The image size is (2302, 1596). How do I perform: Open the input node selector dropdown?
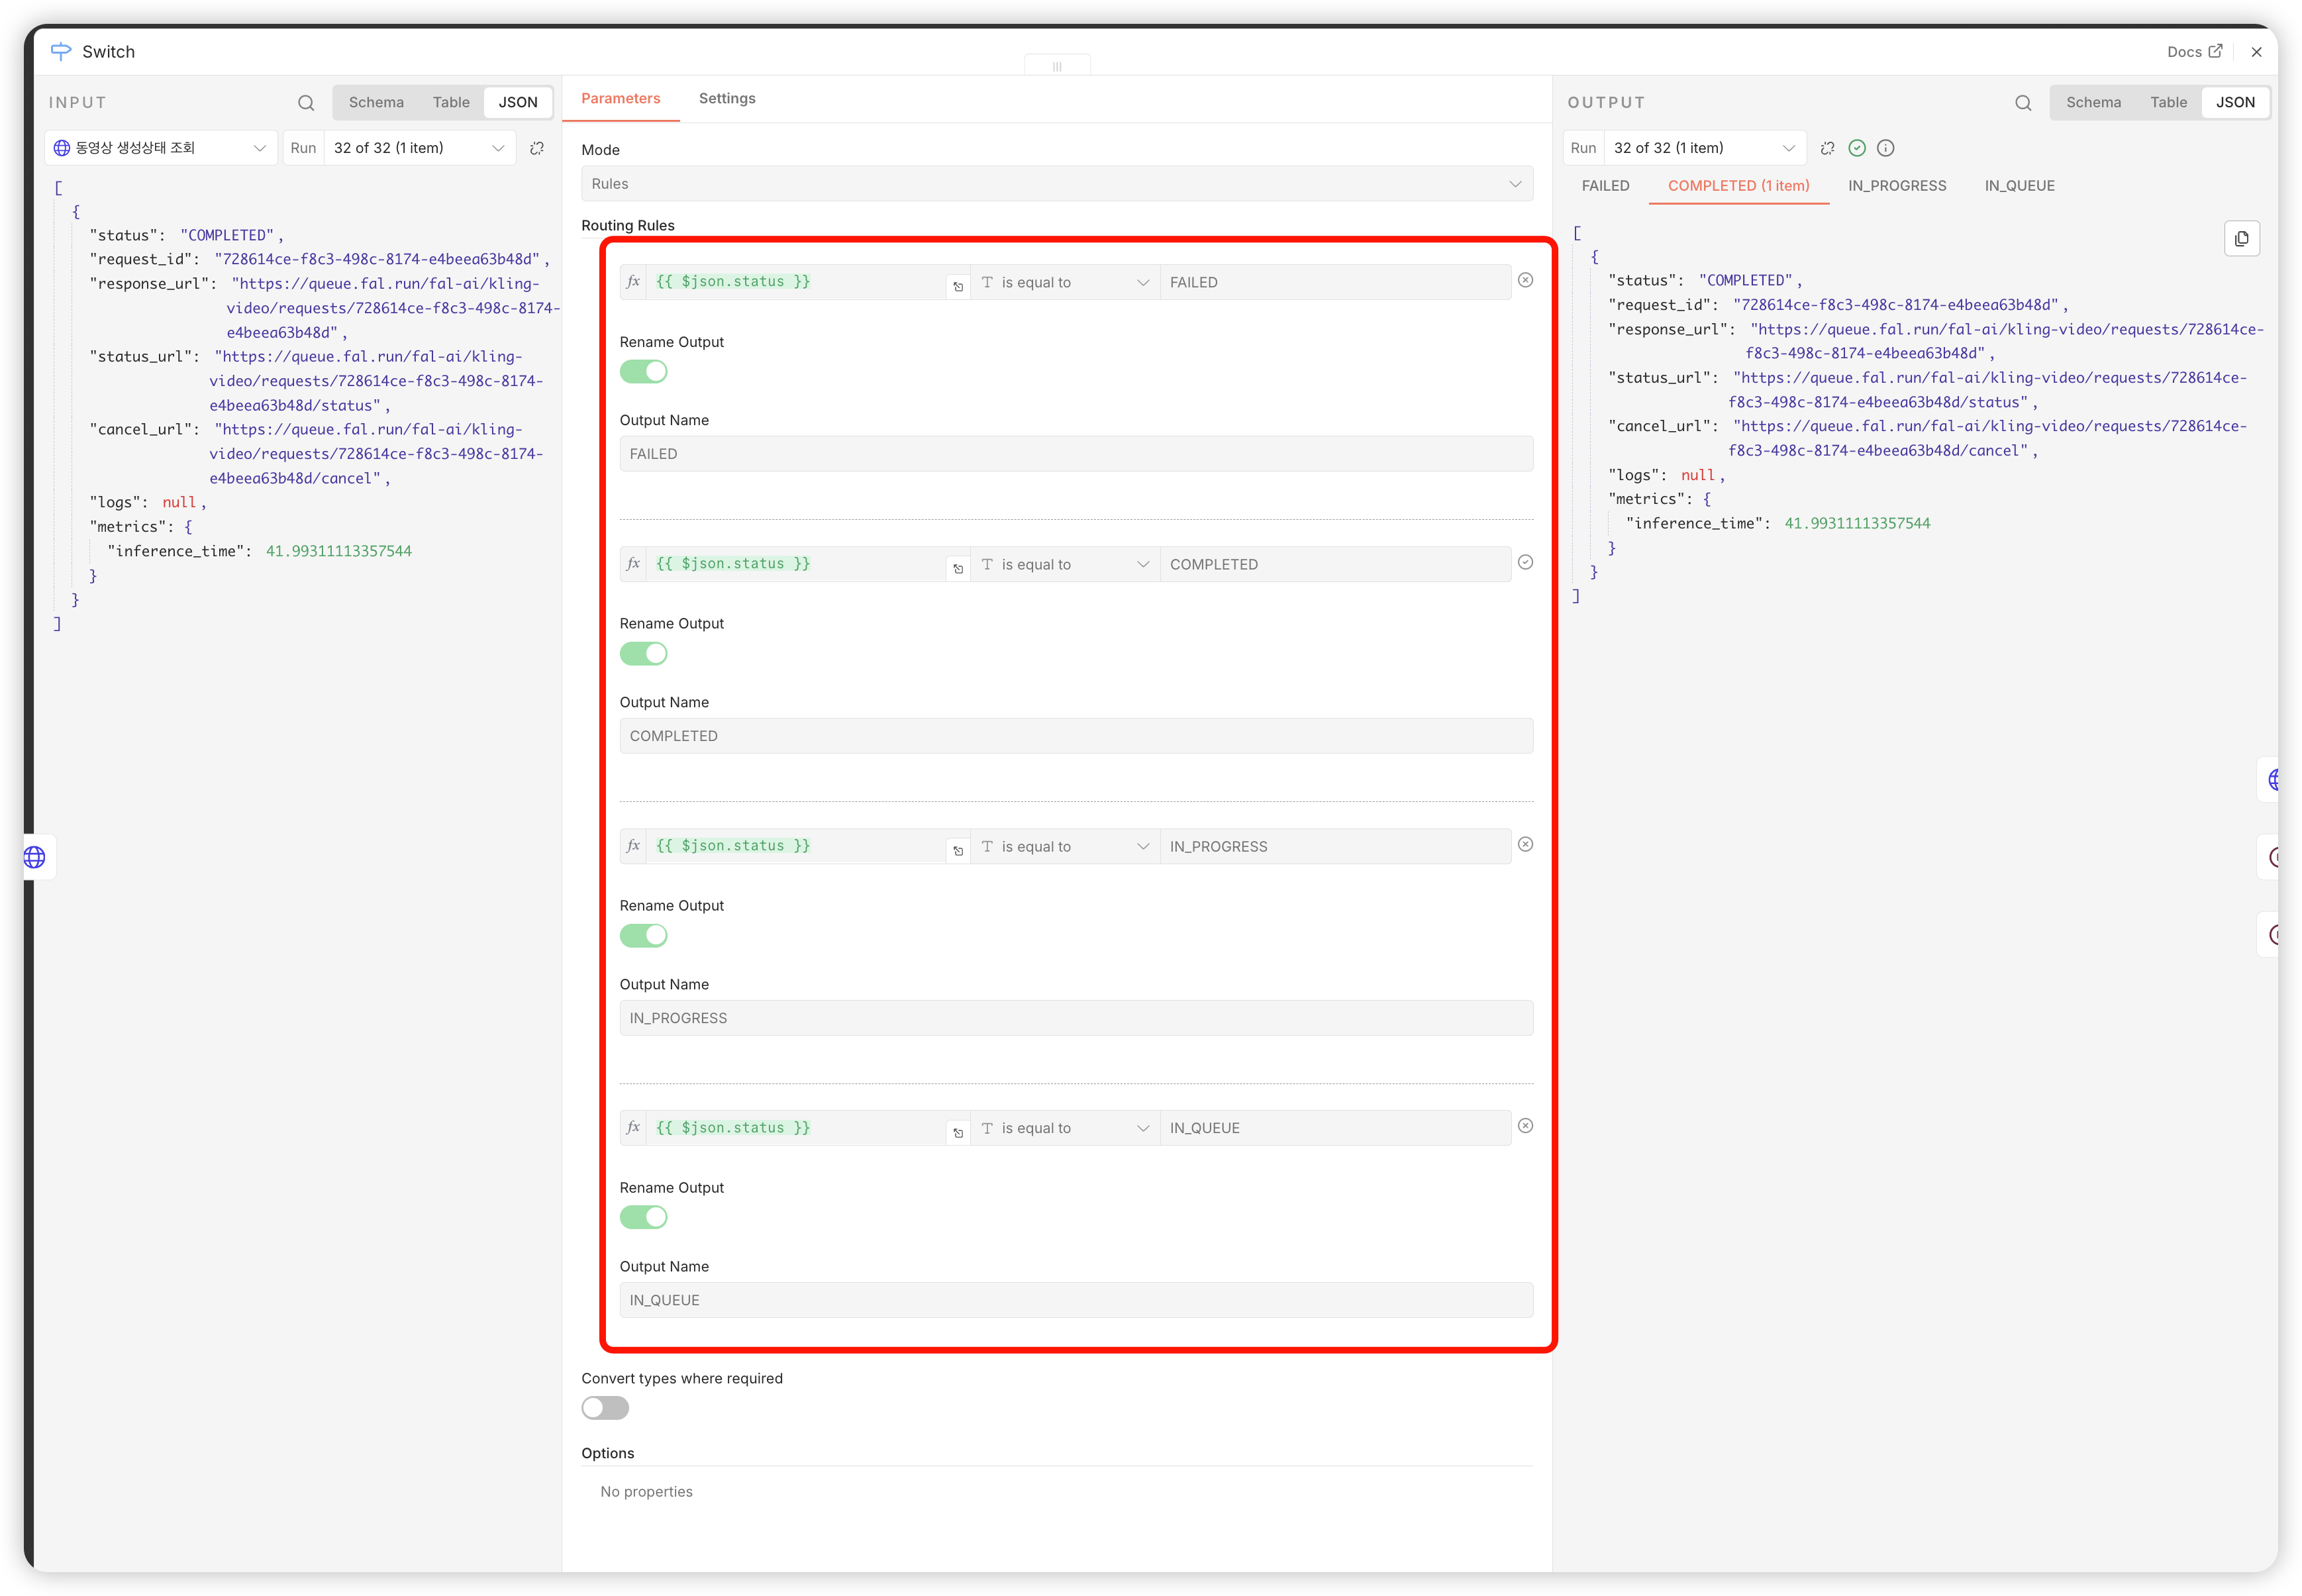click(x=161, y=148)
